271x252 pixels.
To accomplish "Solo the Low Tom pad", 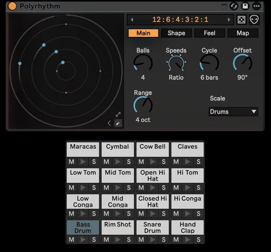I will tap(94, 188).
